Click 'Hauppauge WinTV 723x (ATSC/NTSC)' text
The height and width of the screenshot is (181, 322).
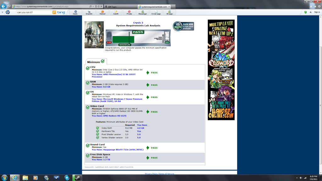pos(123,150)
